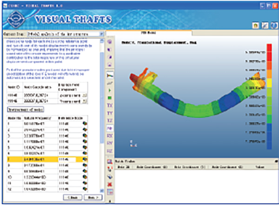Screen dimensions: 279x206
Task: Select the contour plot icon in the vertical toolbar
Action: pos(110,75)
